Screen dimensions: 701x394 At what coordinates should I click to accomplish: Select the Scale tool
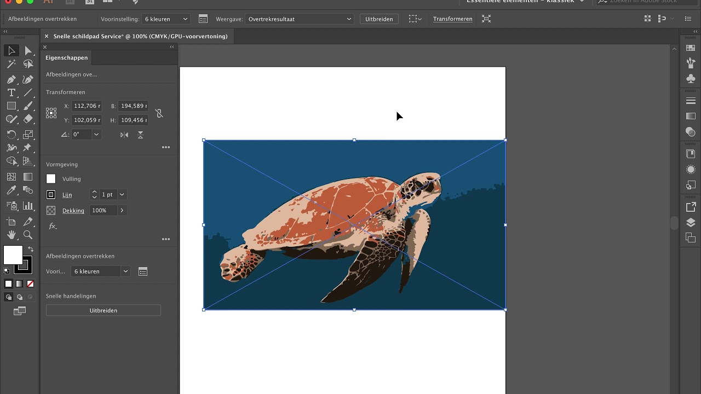[x=28, y=135]
